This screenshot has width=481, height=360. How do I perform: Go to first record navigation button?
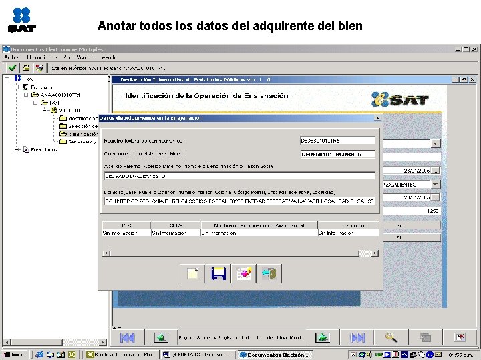128,338
